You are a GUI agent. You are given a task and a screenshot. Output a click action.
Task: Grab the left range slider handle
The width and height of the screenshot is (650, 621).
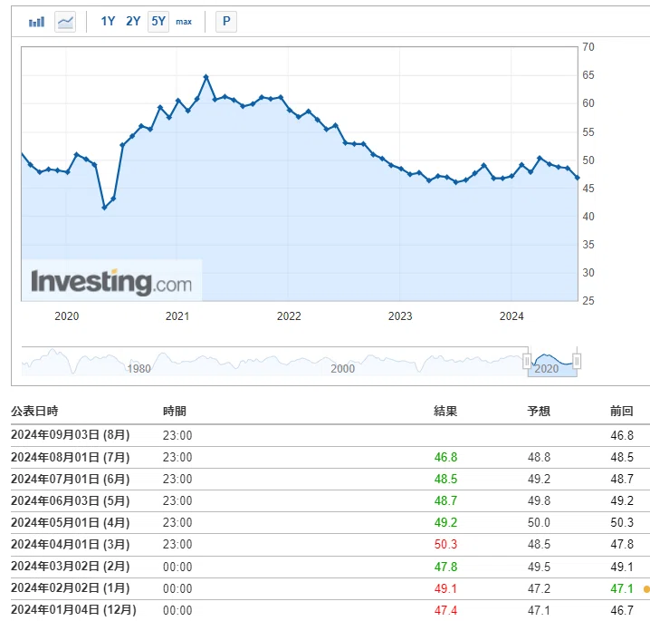pos(527,361)
